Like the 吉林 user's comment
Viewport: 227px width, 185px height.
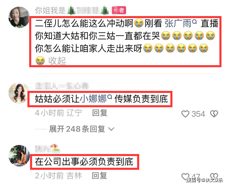185,177
